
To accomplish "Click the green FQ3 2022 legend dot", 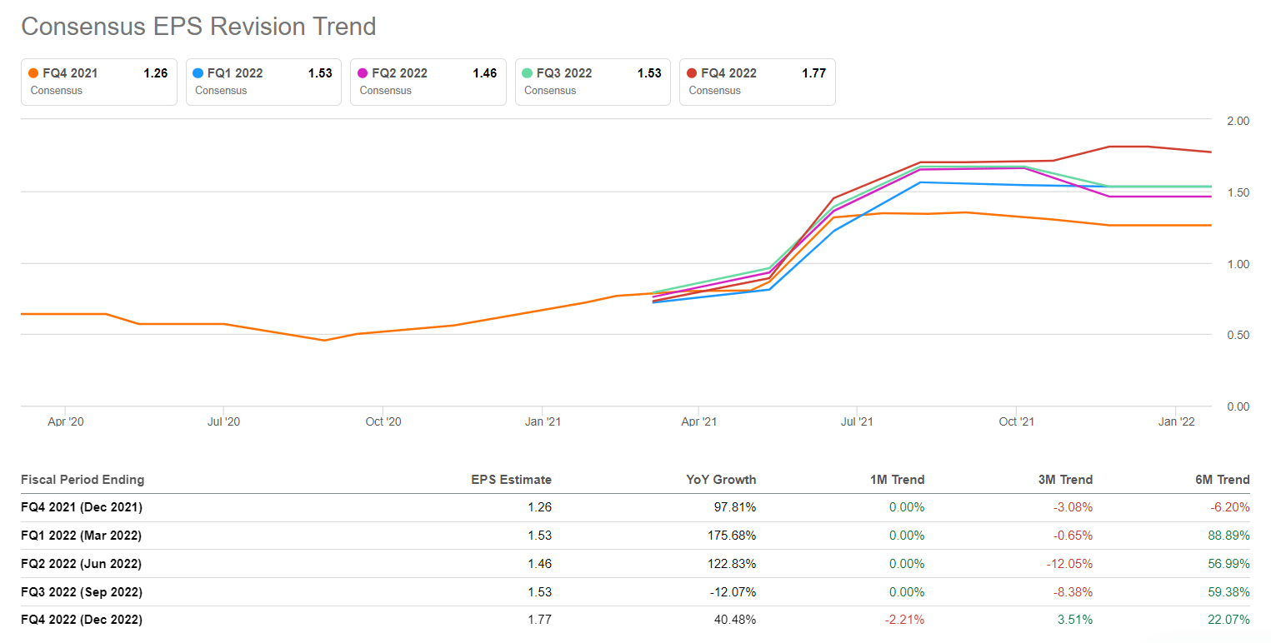I will [528, 73].
